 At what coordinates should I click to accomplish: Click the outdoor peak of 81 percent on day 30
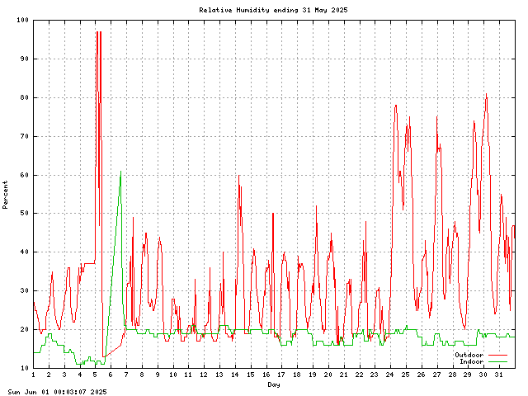pyautogui.click(x=486, y=94)
